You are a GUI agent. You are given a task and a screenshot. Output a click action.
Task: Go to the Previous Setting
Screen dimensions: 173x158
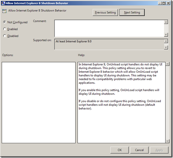pos(105,12)
